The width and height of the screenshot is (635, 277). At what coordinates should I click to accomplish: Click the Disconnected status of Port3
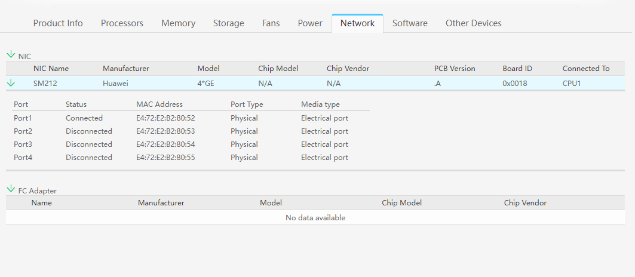89,144
